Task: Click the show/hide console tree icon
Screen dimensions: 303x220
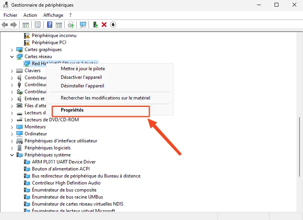Action: (x=25, y=25)
